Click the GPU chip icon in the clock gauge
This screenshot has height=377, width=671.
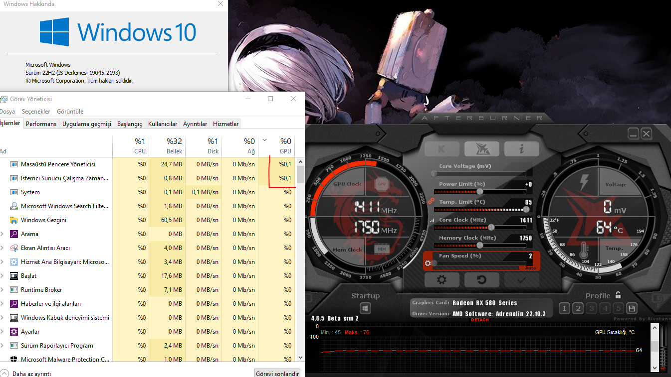382,184
